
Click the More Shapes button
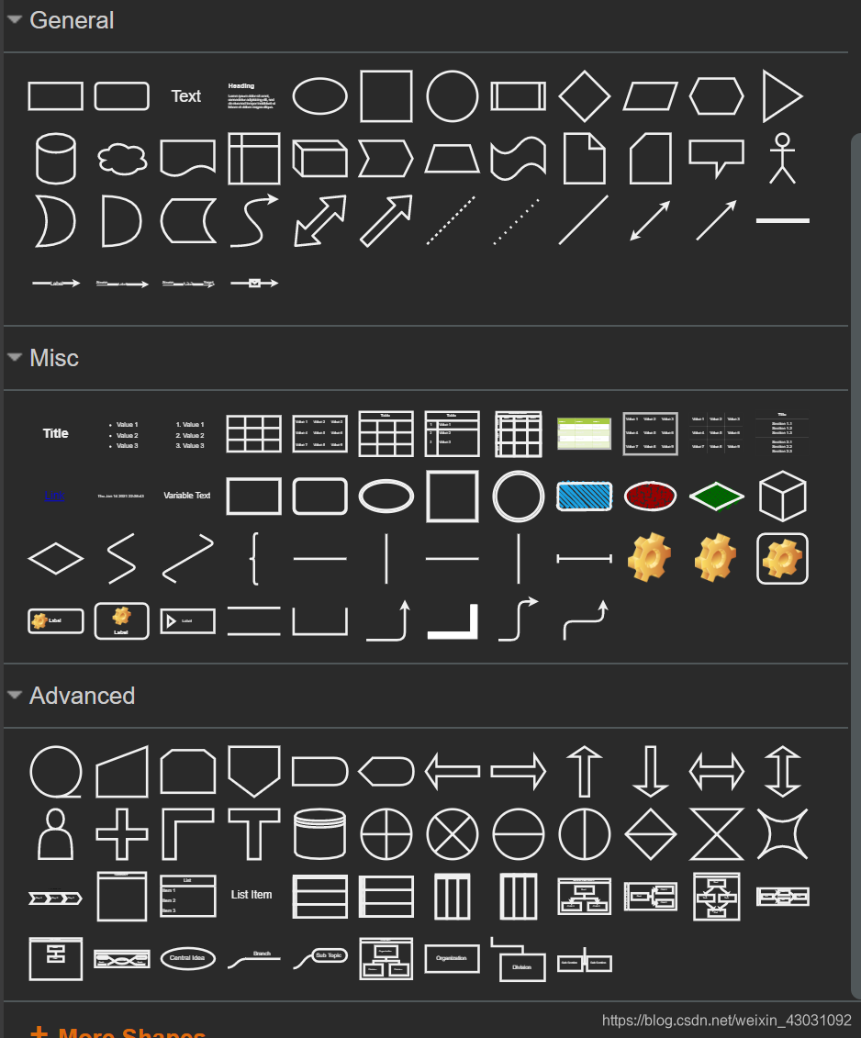(117, 1032)
